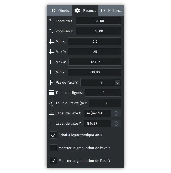
Task: Click the Max Y axis icon
Action: coord(51,52)
